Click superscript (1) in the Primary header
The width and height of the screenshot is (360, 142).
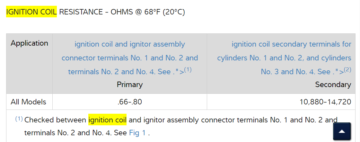coord(188,70)
